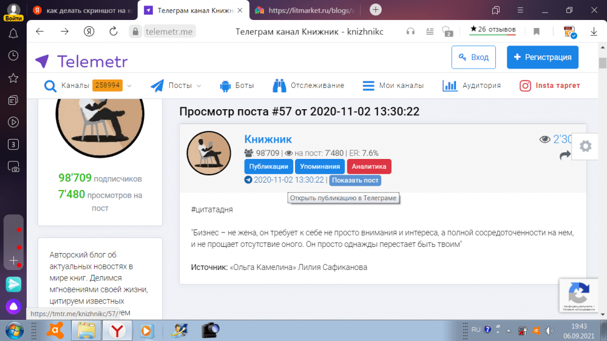
Task: Reload the current page
Action: [x=113, y=32]
